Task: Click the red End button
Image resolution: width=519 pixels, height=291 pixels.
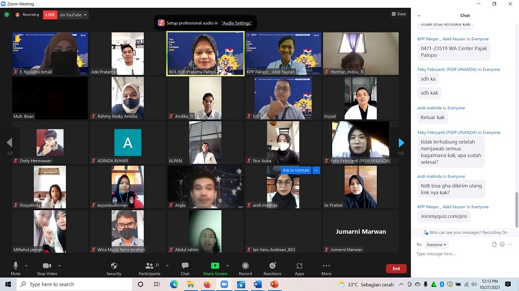Action: (396, 269)
